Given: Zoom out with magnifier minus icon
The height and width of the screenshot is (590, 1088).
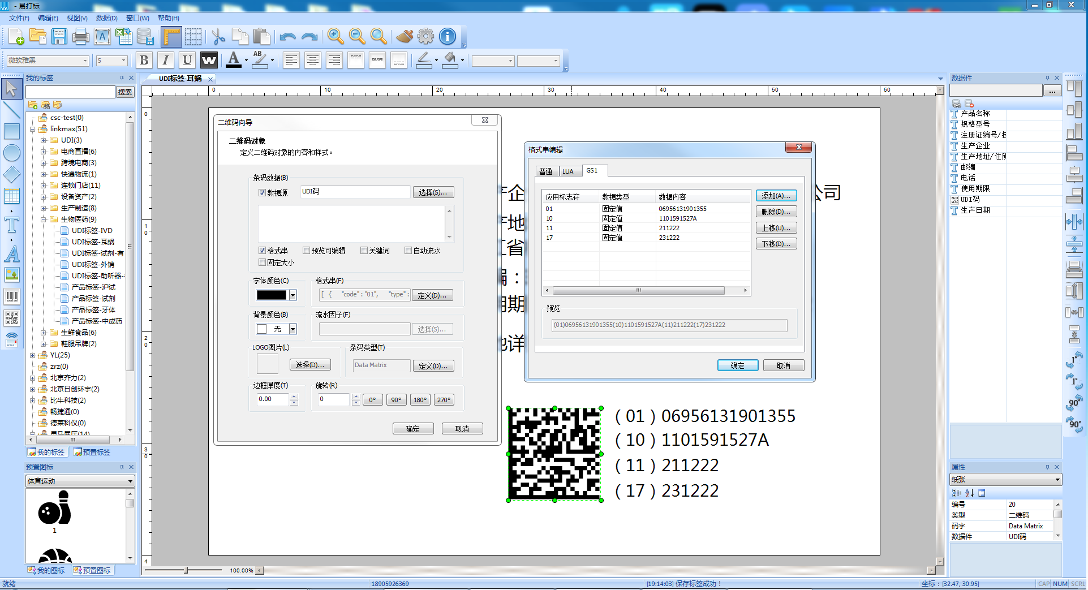Looking at the screenshot, I should 357,36.
